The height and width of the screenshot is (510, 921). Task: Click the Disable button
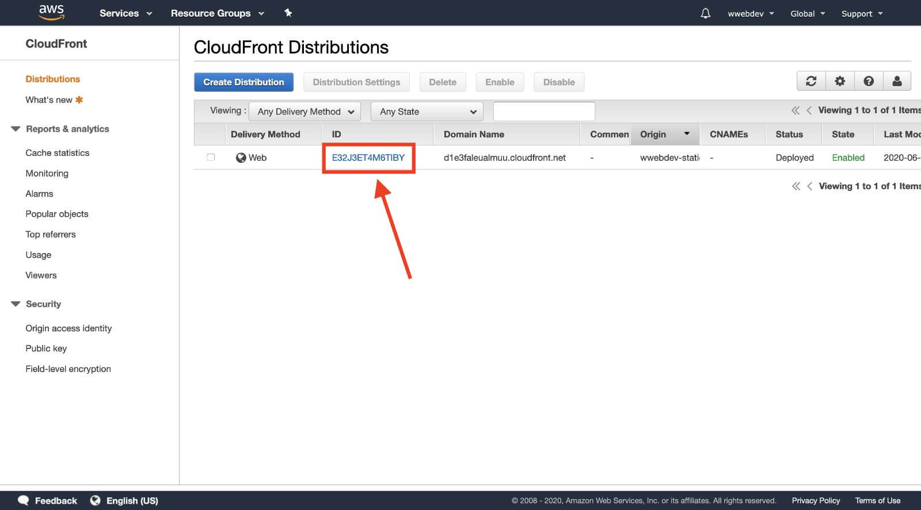tap(559, 82)
